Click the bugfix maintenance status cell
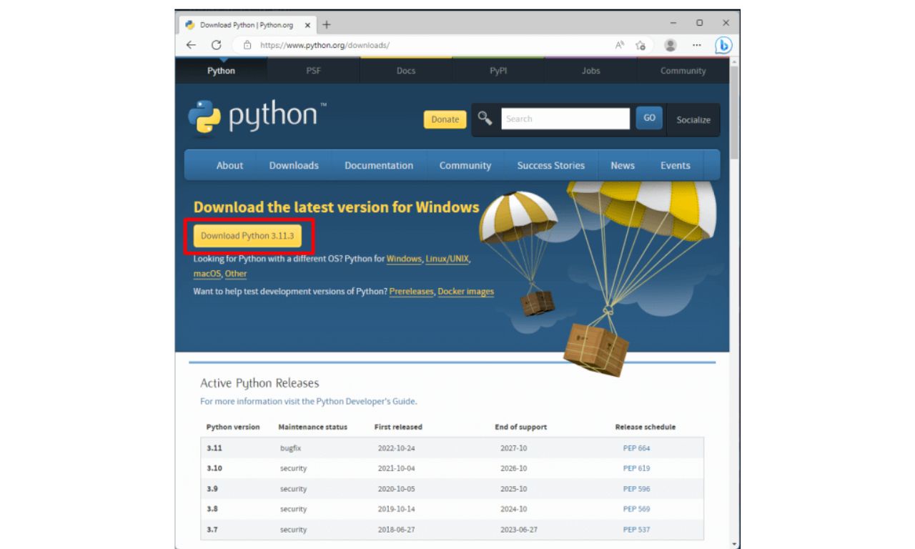 (292, 448)
